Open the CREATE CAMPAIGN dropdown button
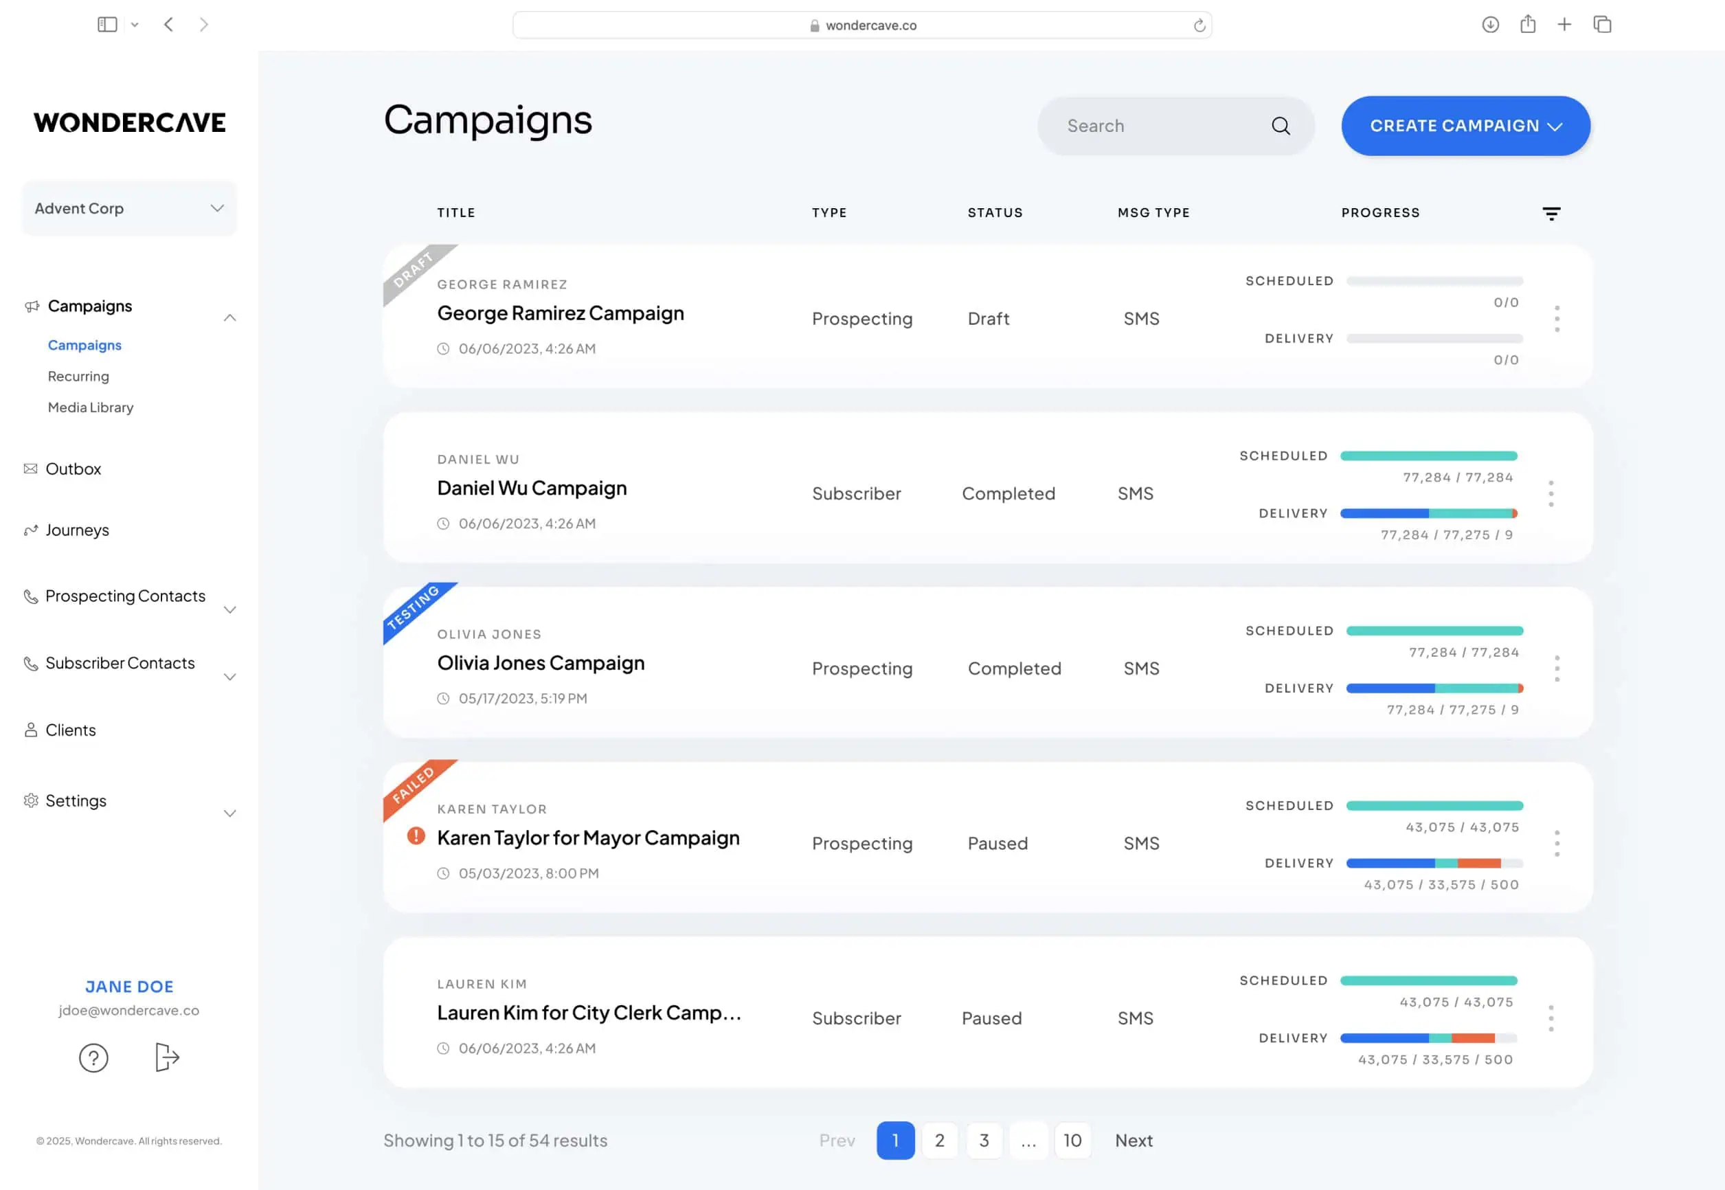The width and height of the screenshot is (1725, 1190). pos(1465,126)
